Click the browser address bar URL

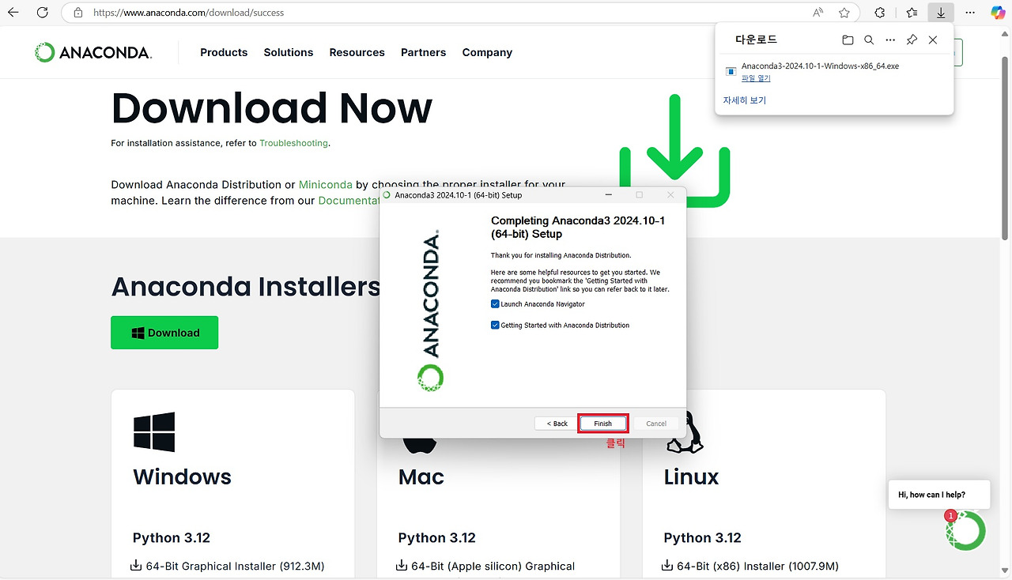[x=188, y=13]
